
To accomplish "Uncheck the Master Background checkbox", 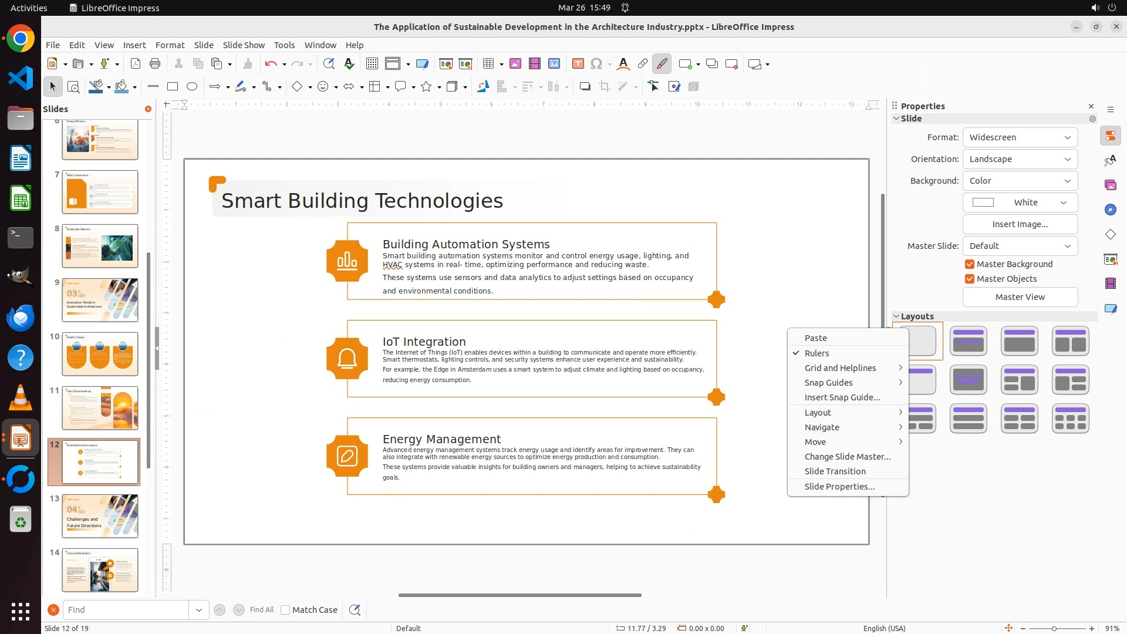I will tap(970, 264).
